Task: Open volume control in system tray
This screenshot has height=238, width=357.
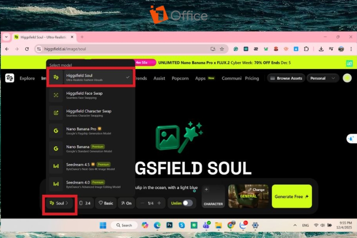Action: click(x=322, y=225)
